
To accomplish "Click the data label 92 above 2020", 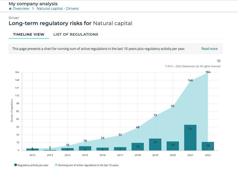I will point(173,106).
